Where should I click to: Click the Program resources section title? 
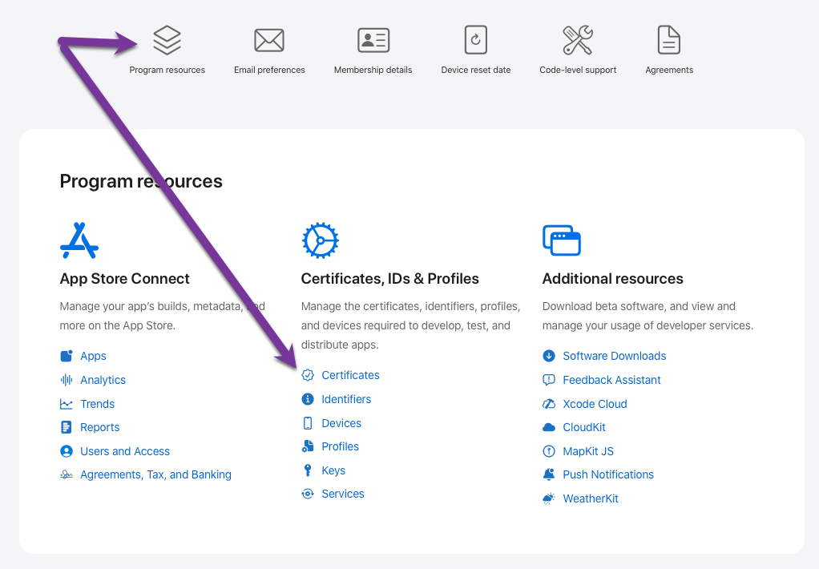click(141, 181)
